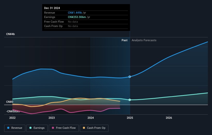Click the Free Cash Flow tooltip row label
The height and width of the screenshot is (135, 212).
point(54,22)
